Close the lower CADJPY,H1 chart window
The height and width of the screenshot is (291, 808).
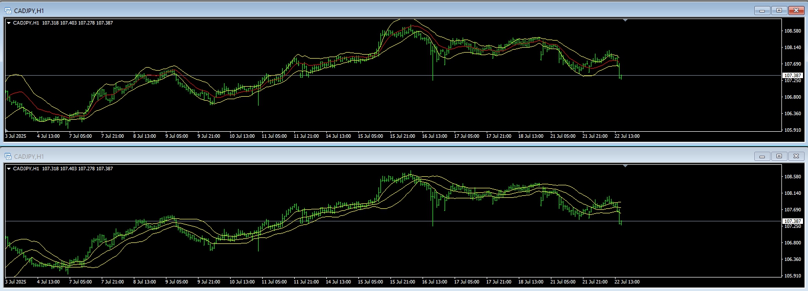point(796,156)
